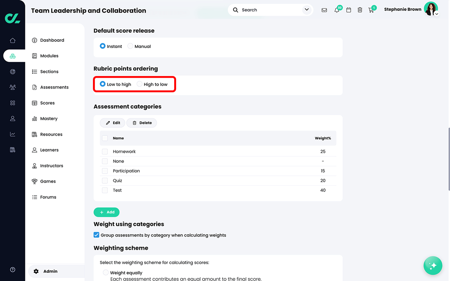The image size is (450, 281).
Task: Check the Test category row
Action: pyautogui.click(x=105, y=190)
